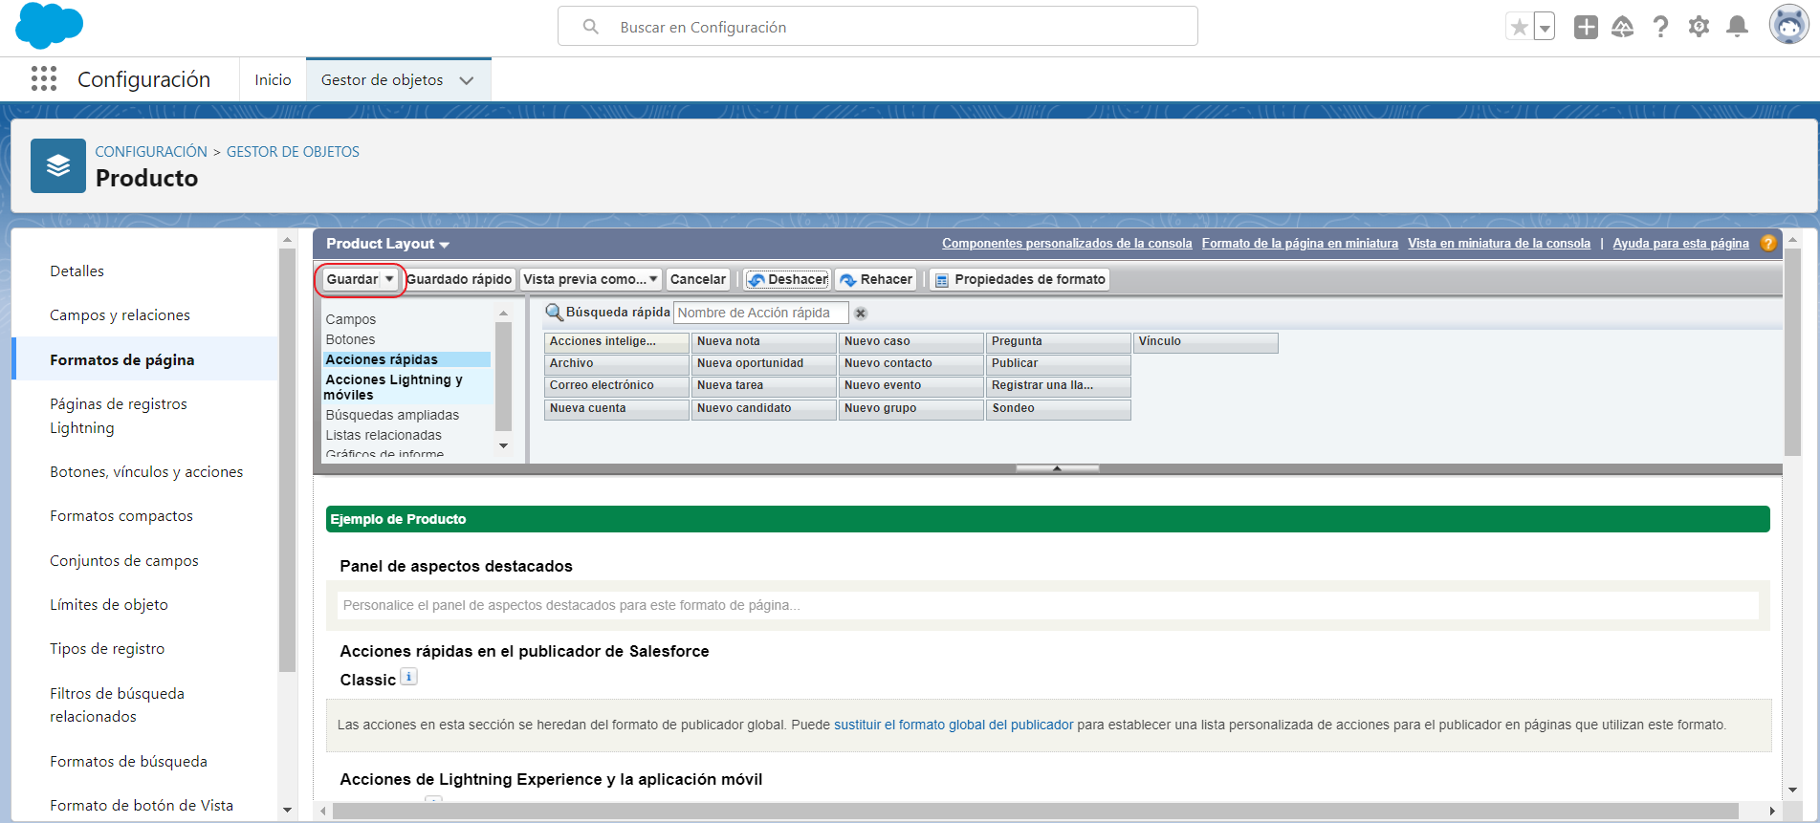1820x823 pixels.
Task: Open the Trailhead guidance icon
Action: [1623, 27]
